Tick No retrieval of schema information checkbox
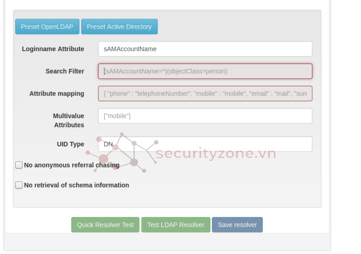The height and width of the screenshot is (254, 361). point(19,185)
